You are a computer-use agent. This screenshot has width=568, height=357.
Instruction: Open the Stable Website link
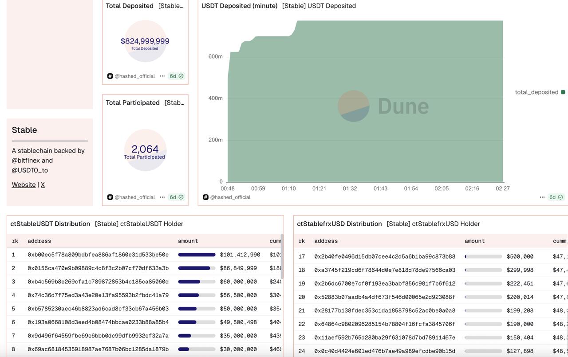click(x=24, y=185)
